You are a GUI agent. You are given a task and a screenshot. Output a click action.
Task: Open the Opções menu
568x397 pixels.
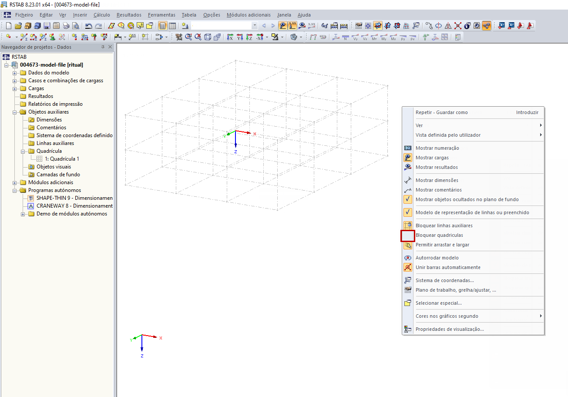[x=212, y=15]
